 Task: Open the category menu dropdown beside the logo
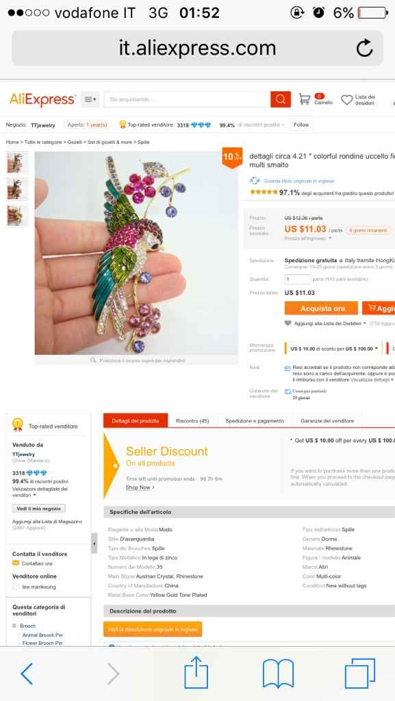(x=90, y=99)
